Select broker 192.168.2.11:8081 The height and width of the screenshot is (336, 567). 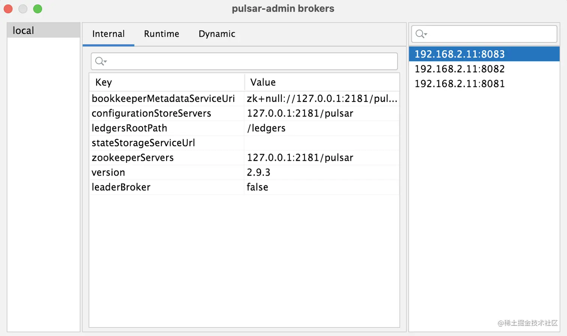[484, 84]
